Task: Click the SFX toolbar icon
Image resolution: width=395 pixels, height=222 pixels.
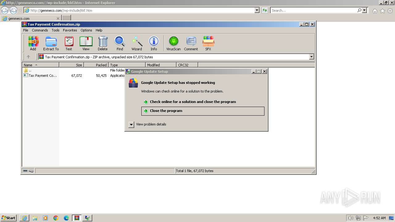Action: click(208, 43)
